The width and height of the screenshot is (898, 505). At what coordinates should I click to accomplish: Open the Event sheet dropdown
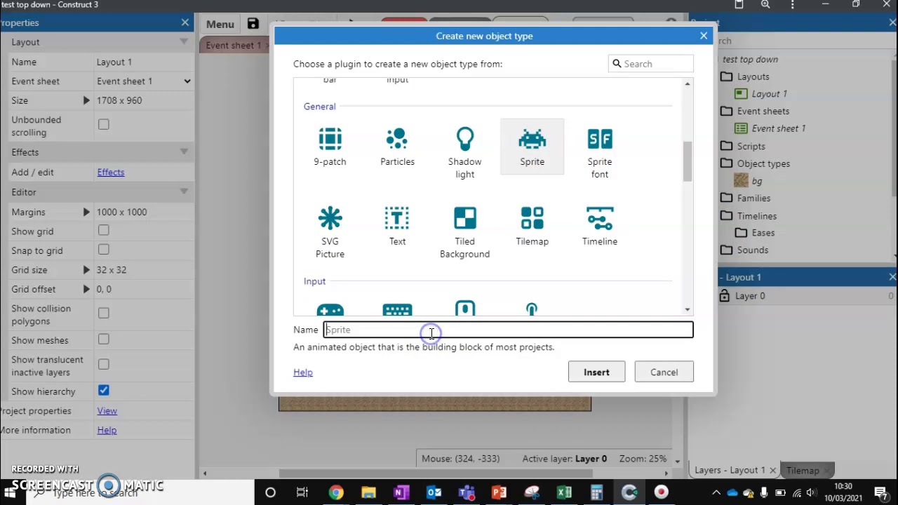[144, 81]
